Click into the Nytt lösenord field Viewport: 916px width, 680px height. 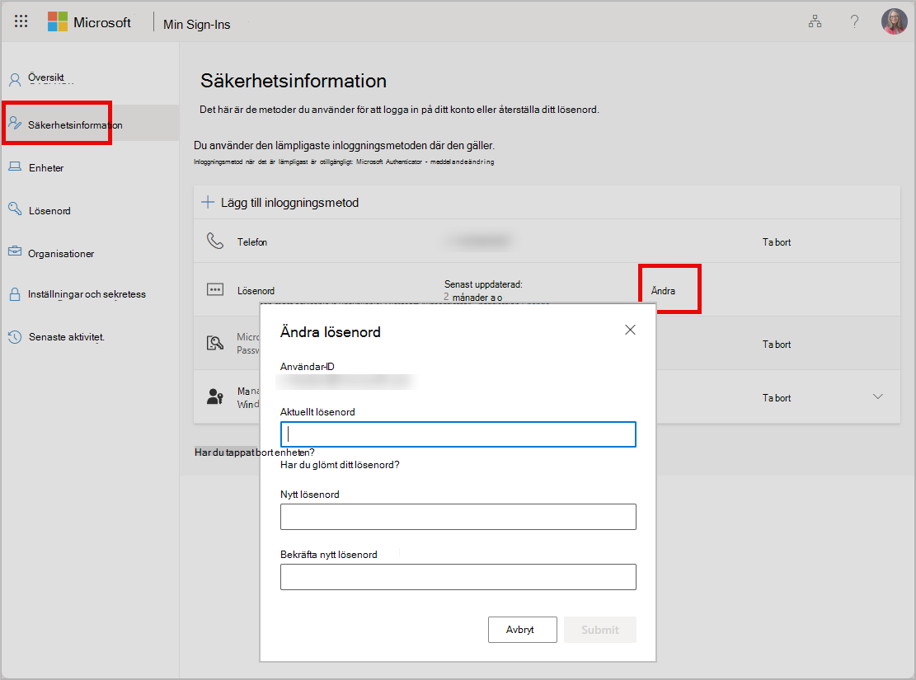point(458,517)
